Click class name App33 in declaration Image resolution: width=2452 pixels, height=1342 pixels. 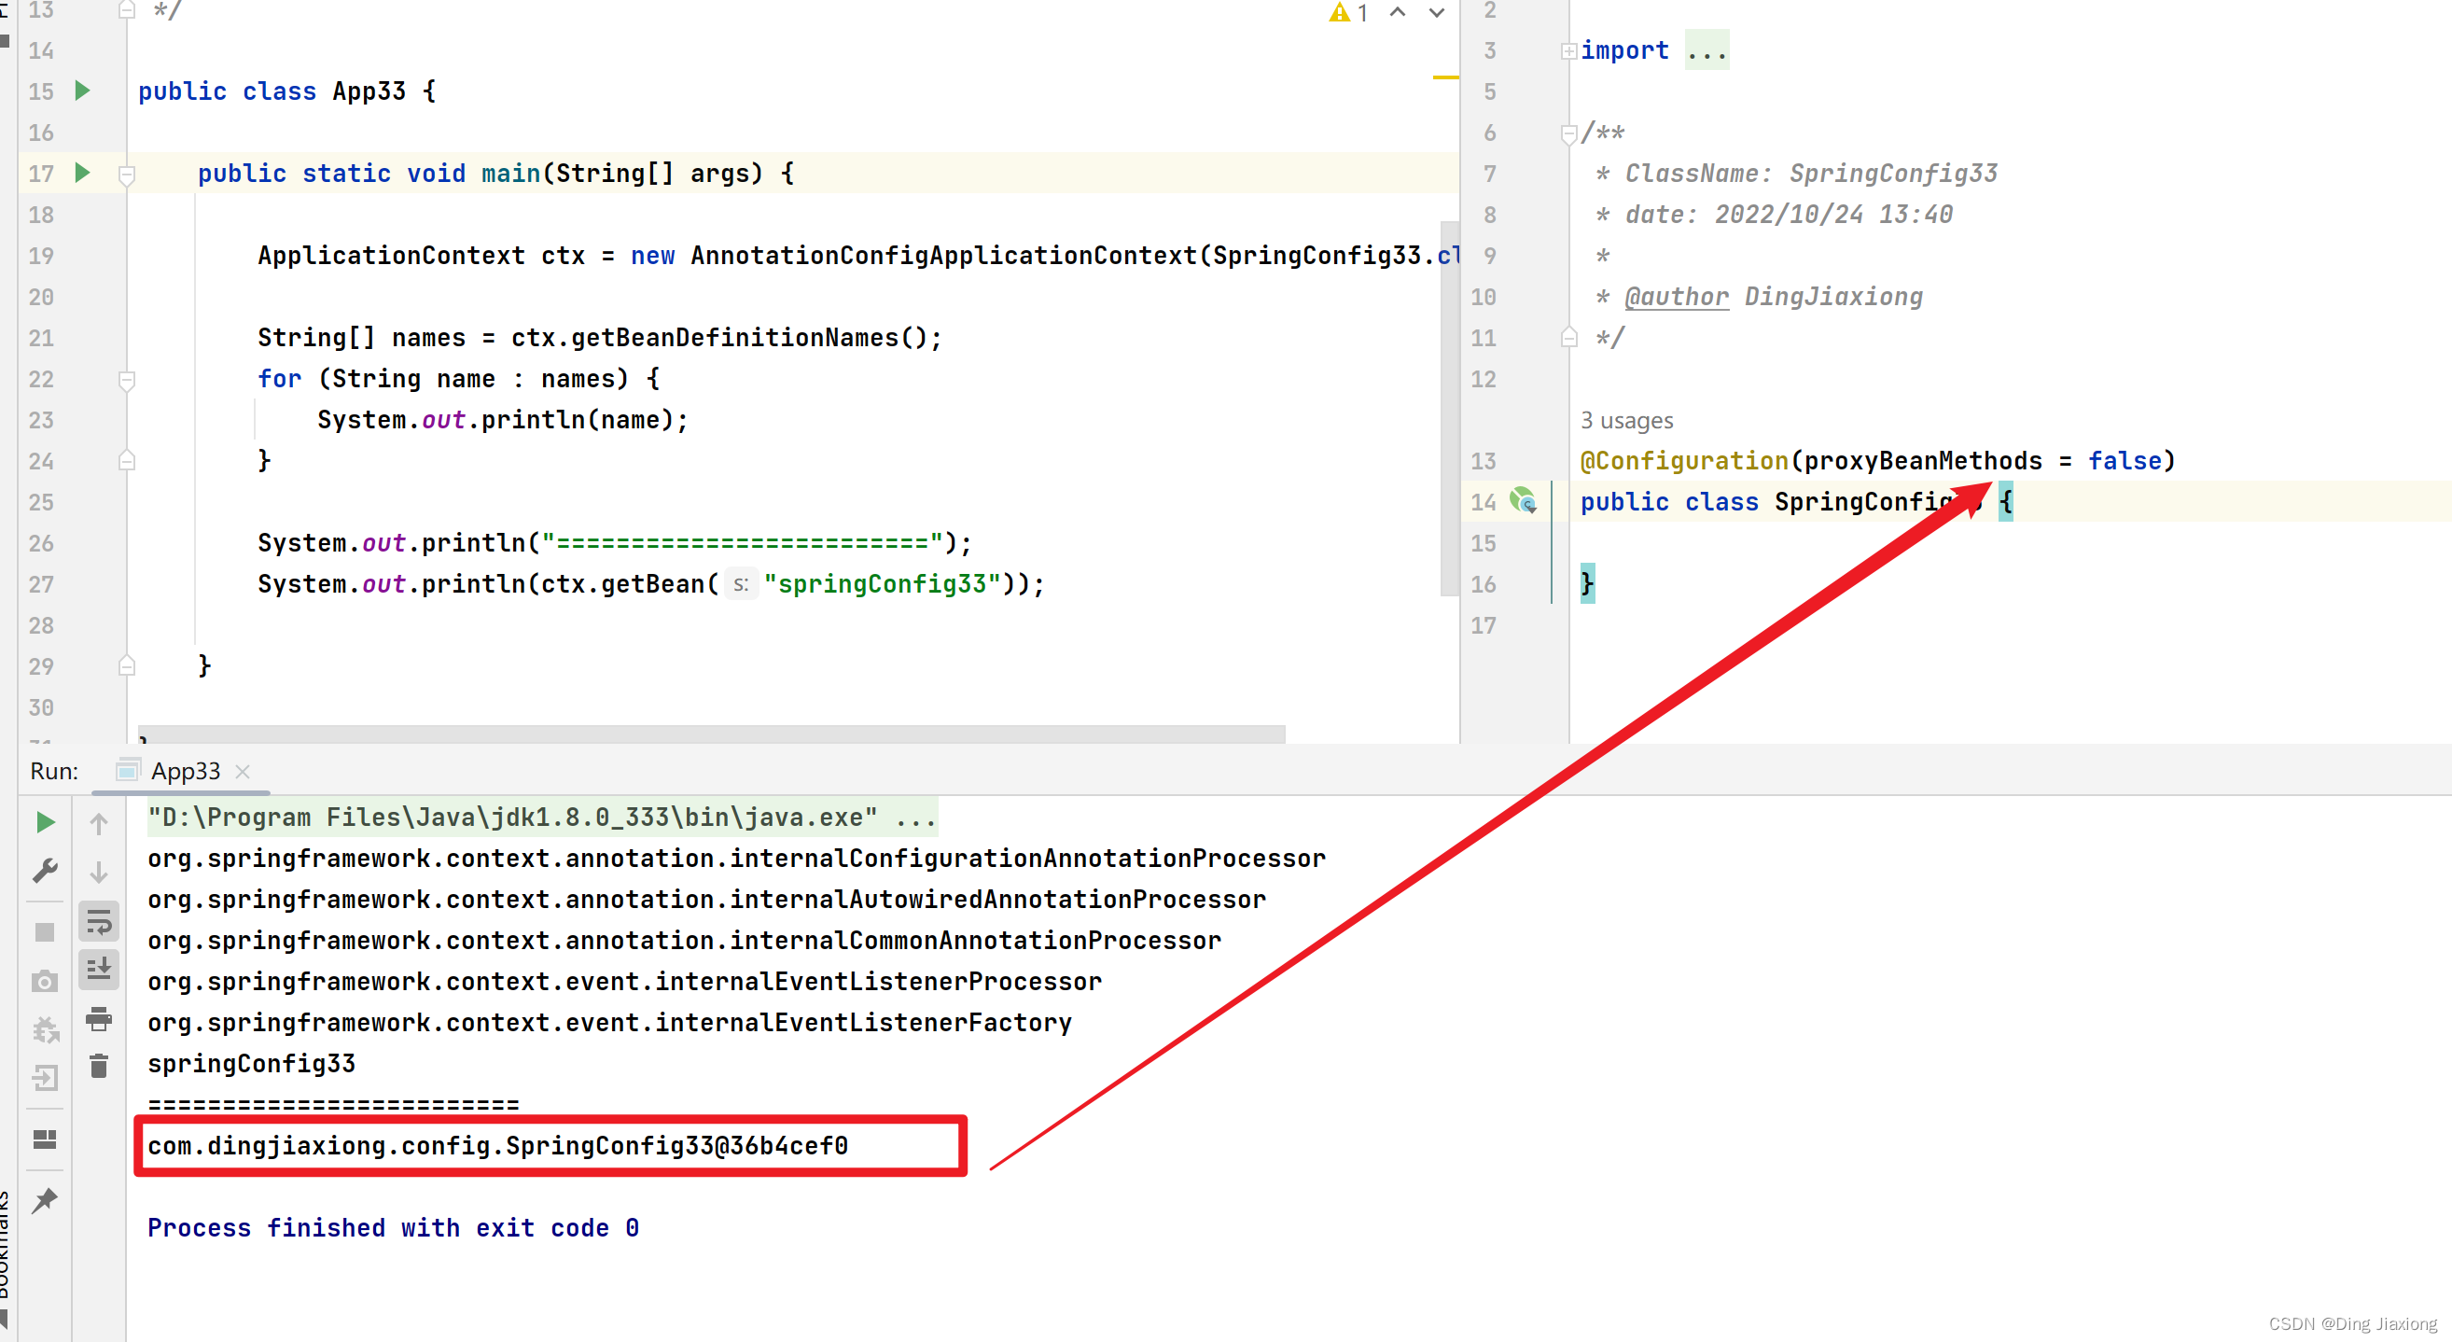pyautogui.click(x=369, y=91)
